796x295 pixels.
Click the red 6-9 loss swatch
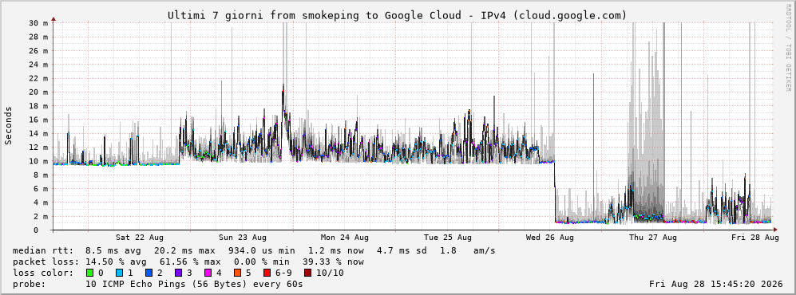pyautogui.click(x=267, y=273)
